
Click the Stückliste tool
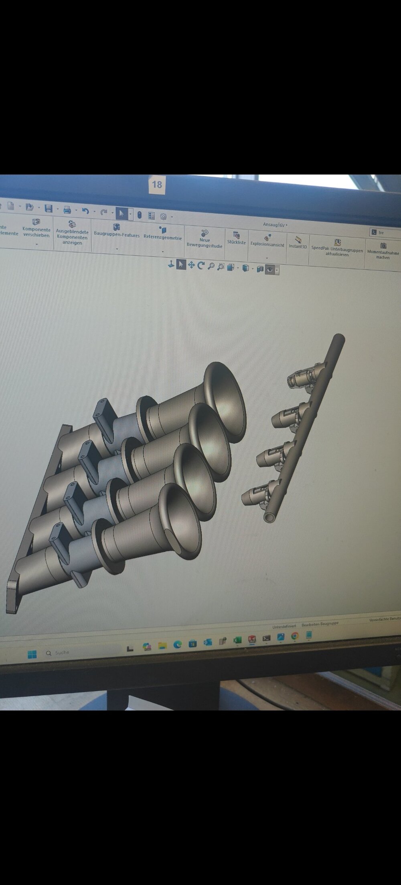pyautogui.click(x=237, y=238)
